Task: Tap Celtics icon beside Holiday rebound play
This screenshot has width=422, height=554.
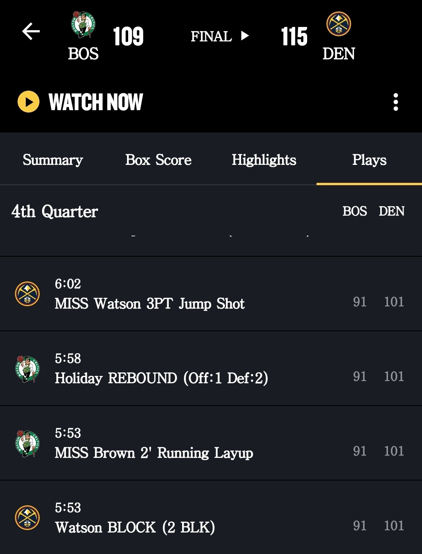Action: coord(27,368)
